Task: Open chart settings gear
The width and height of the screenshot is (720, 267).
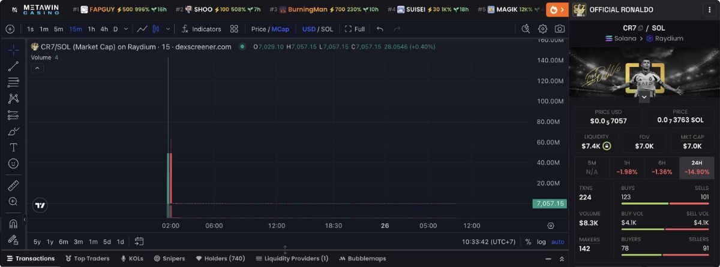Action: point(542,29)
